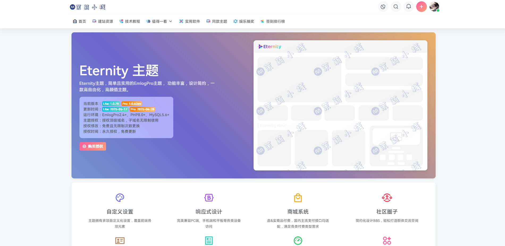Image resolution: width=505 pixels, height=246 pixels.
Task: Click the Pro: 2025-04-28 date badge
Action: pyautogui.click(x=142, y=109)
